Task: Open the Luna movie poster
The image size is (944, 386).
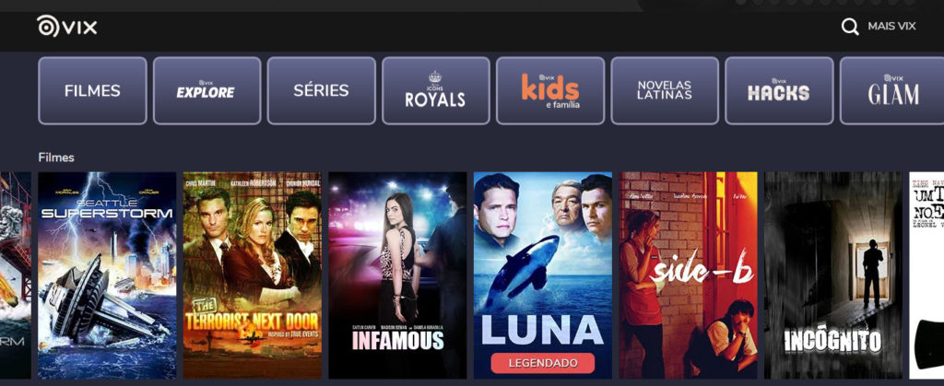Action: click(542, 275)
